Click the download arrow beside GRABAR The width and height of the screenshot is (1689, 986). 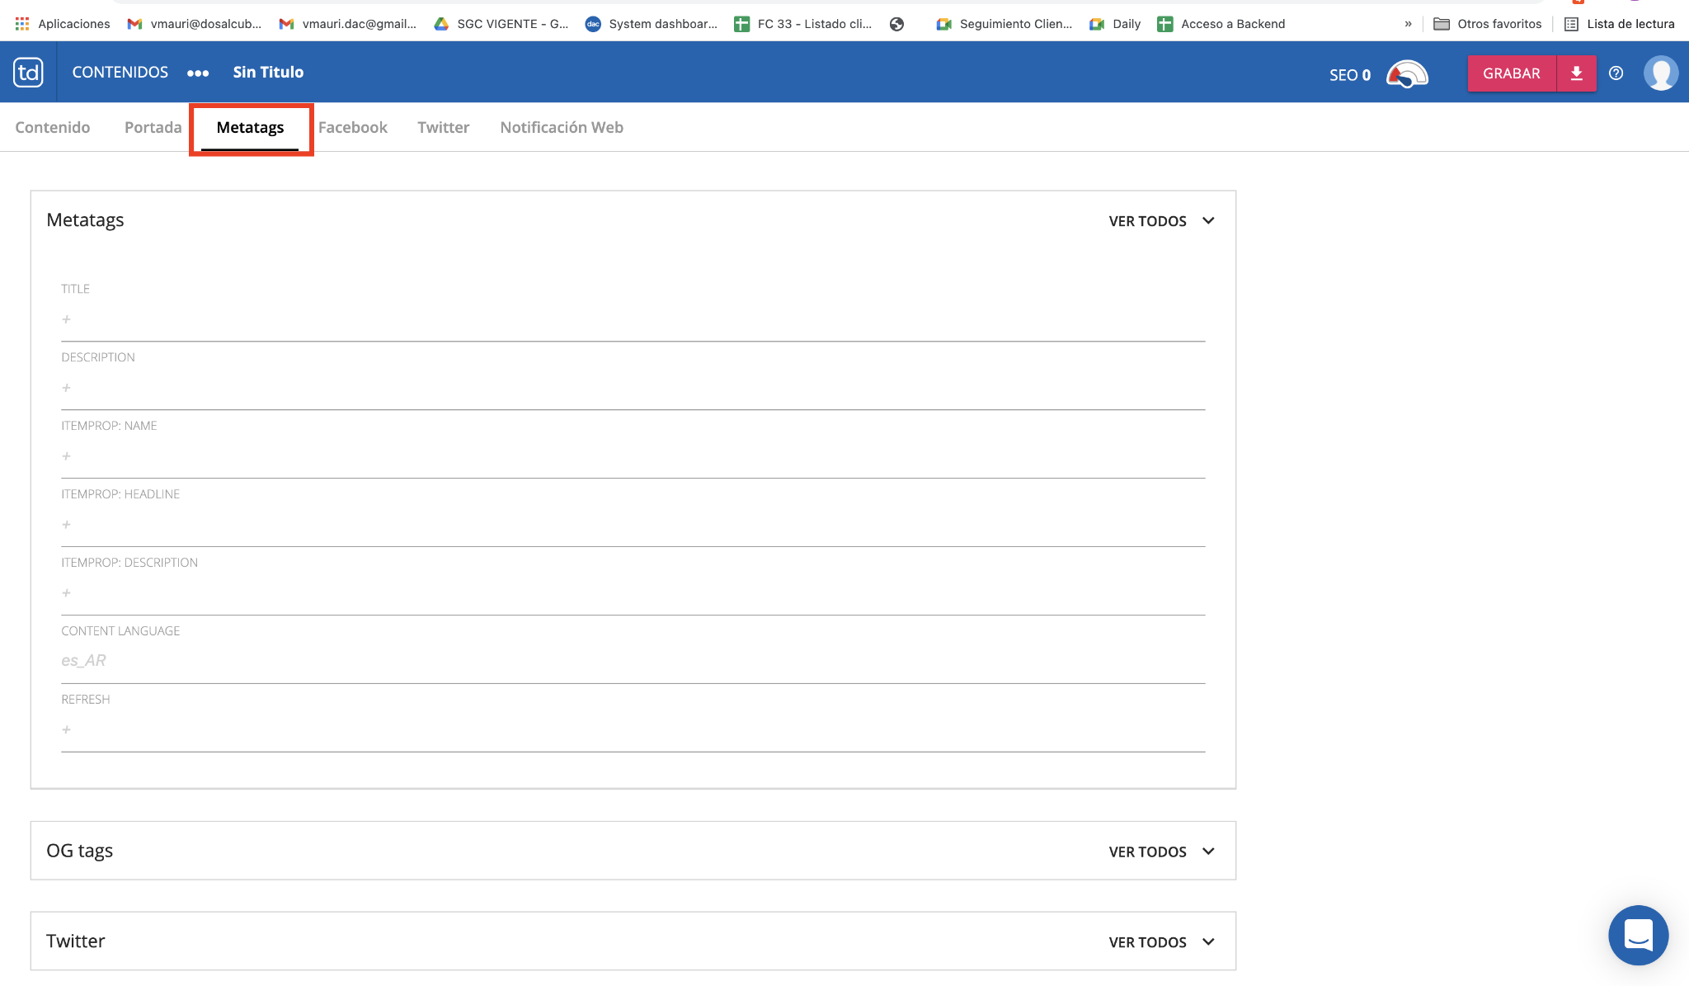(x=1576, y=73)
